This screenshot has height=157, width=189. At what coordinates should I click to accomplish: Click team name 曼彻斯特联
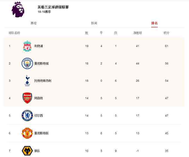pos(41,133)
